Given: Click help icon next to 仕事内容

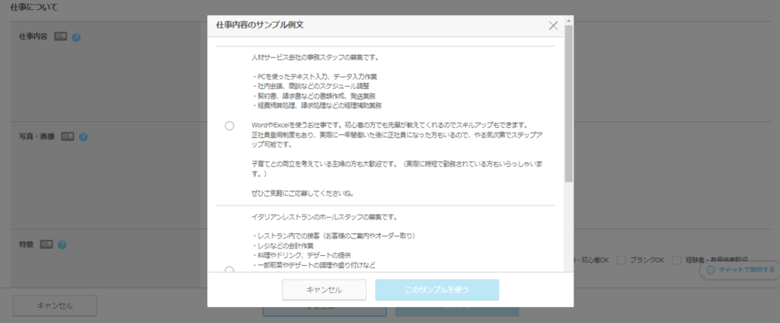Looking at the screenshot, I should click(x=77, y=37).
